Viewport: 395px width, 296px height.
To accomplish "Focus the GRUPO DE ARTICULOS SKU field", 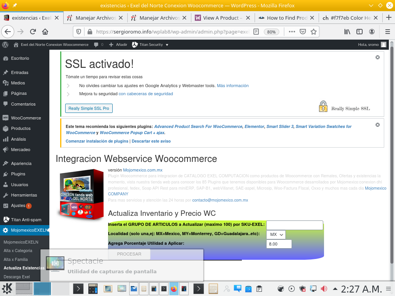I will (294, 225).
